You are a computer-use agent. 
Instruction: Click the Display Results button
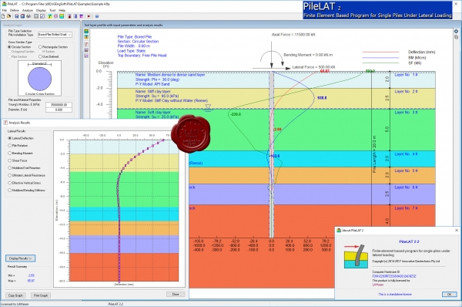[20, 258]
